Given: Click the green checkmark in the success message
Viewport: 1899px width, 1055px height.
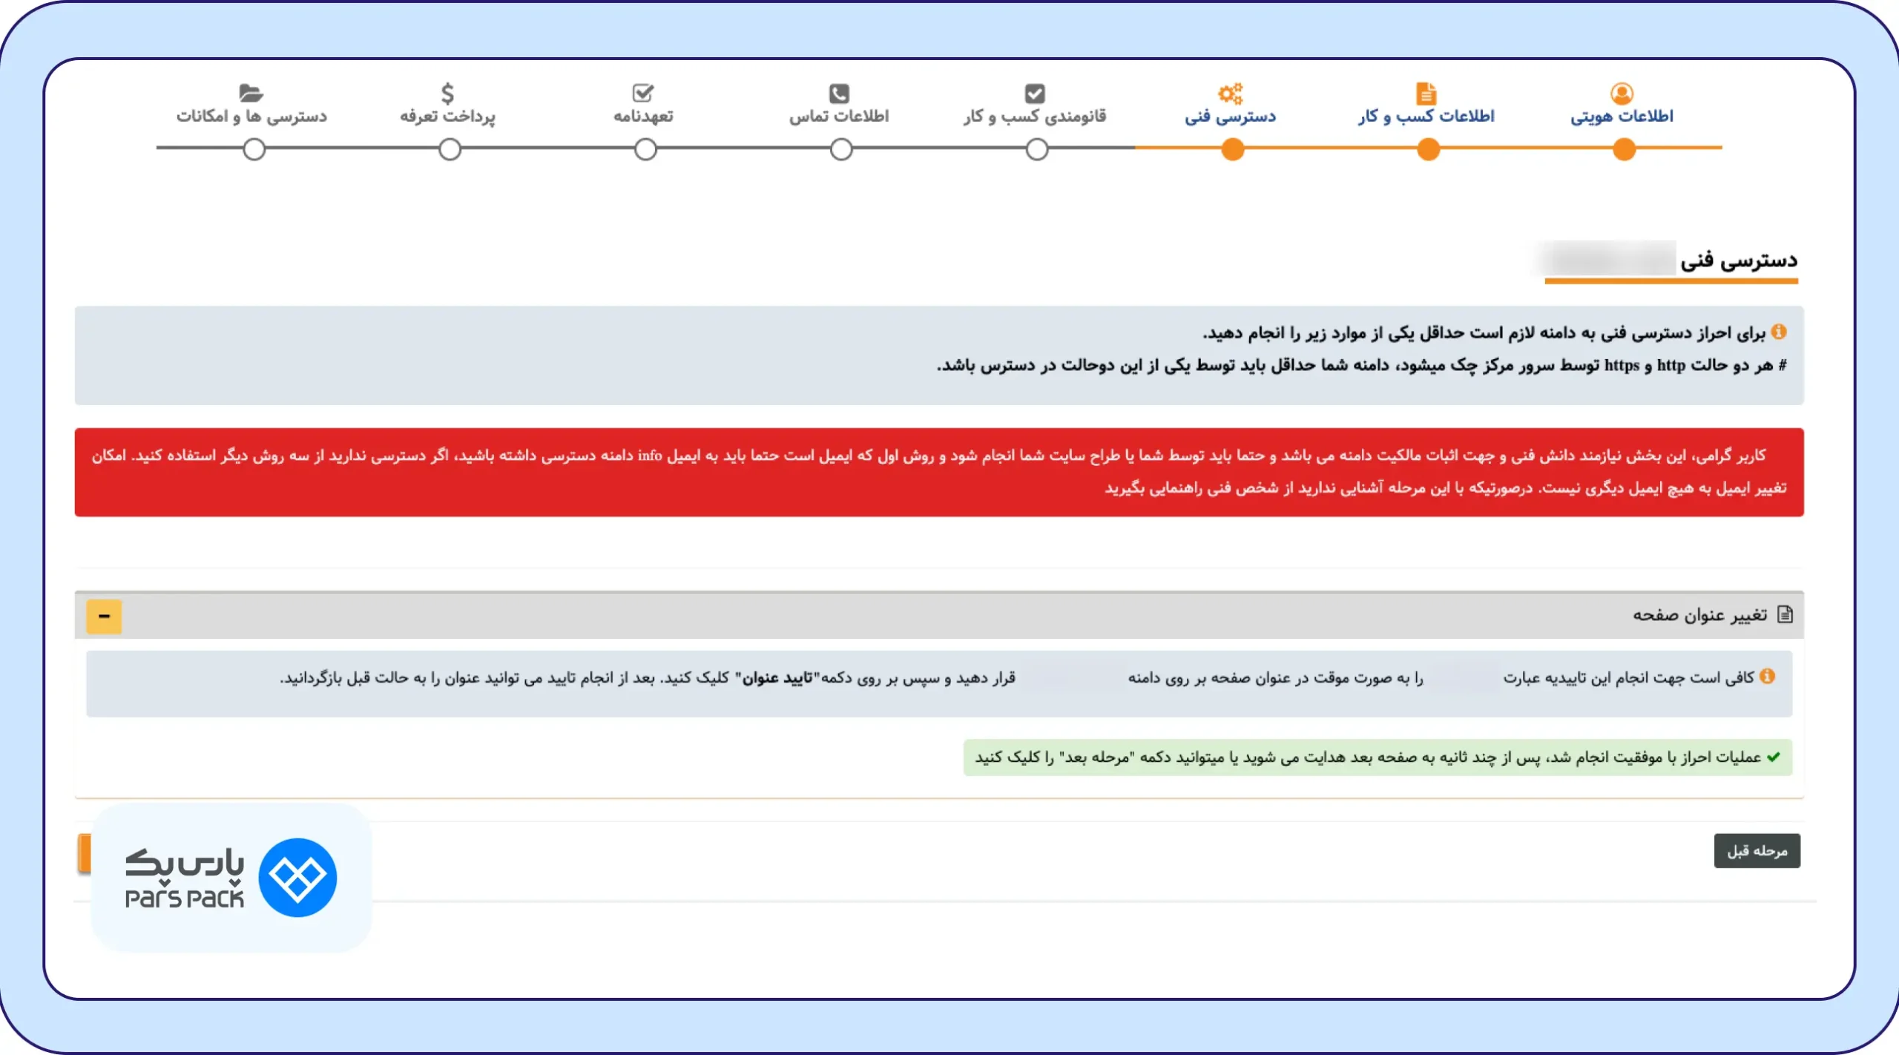Looking at the screenshot, I should click(1774, 757).
